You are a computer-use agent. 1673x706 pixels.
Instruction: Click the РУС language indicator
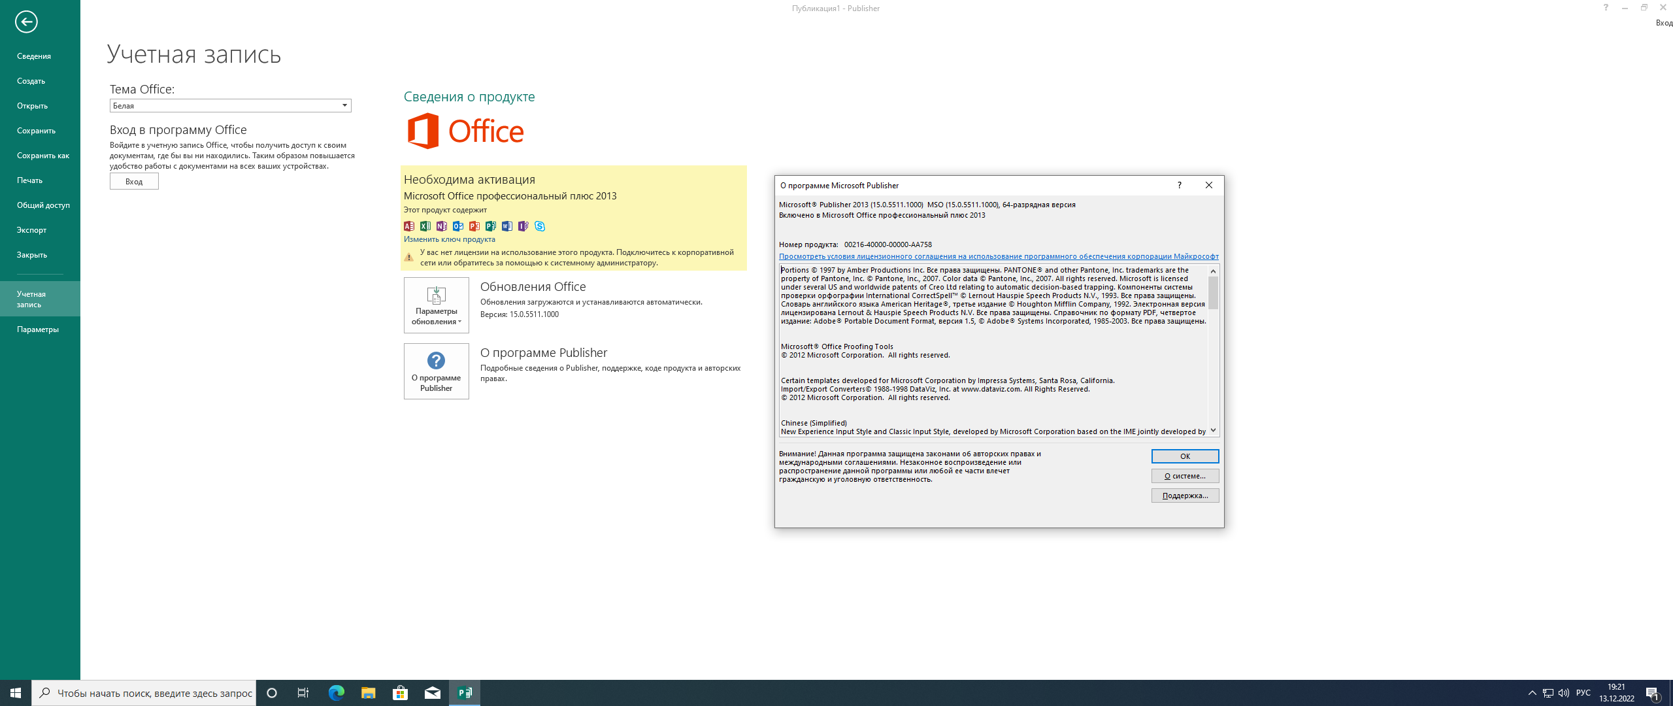point(1583,693)
